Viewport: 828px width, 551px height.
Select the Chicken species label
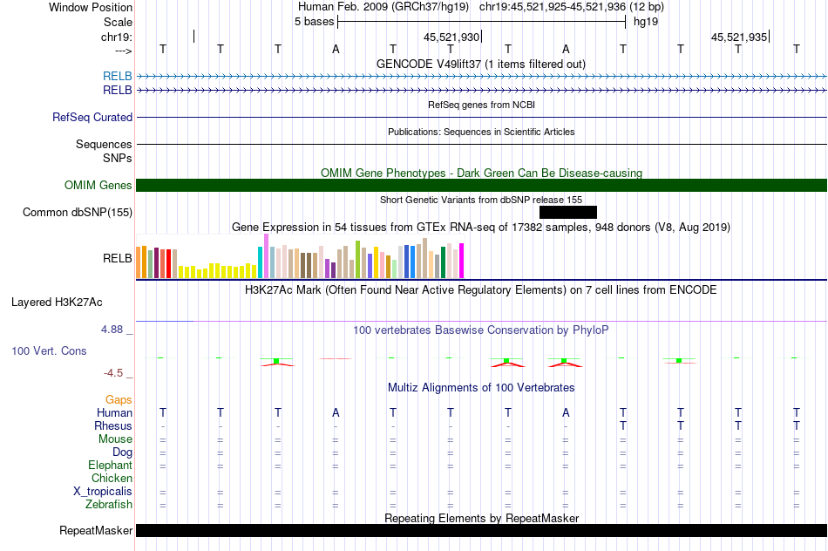[112, 478]
